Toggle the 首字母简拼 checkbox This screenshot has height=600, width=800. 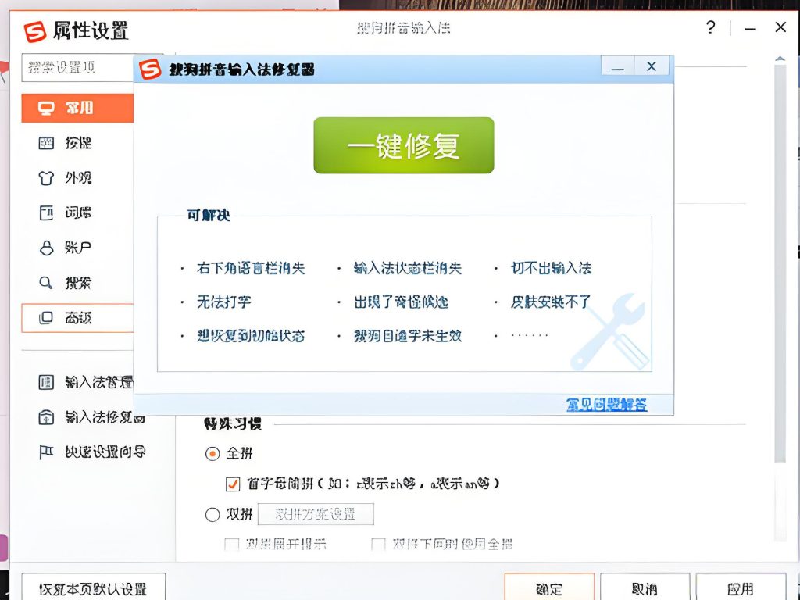click(x=232, y=484)
